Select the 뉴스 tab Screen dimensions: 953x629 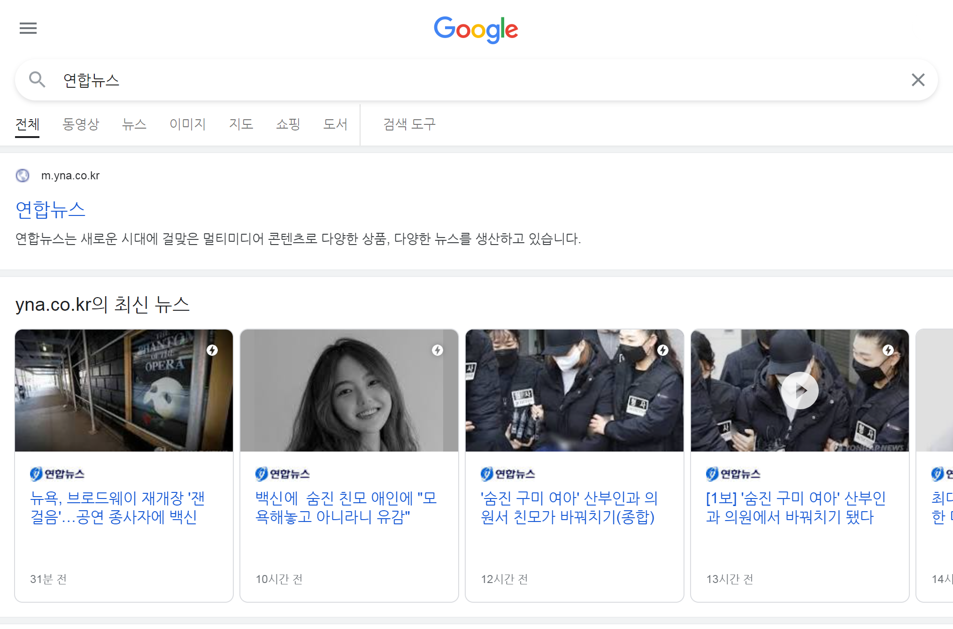tap(134, 124)
